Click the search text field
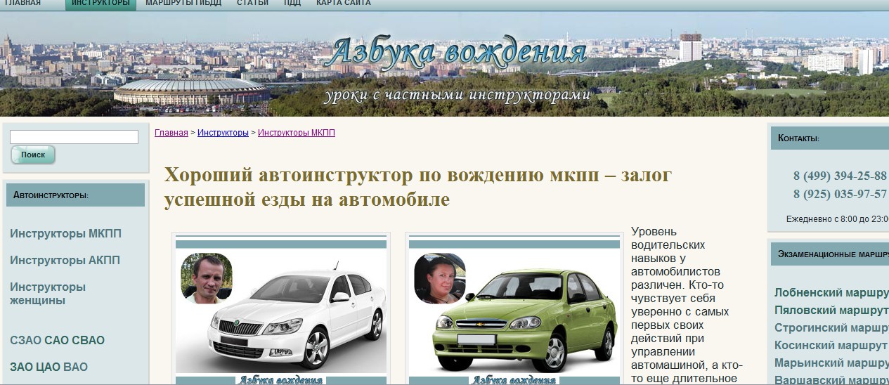 [74, 137]
